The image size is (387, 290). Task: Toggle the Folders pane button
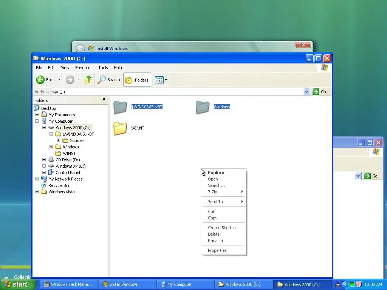pyautogui.click(x=137, y=80)
